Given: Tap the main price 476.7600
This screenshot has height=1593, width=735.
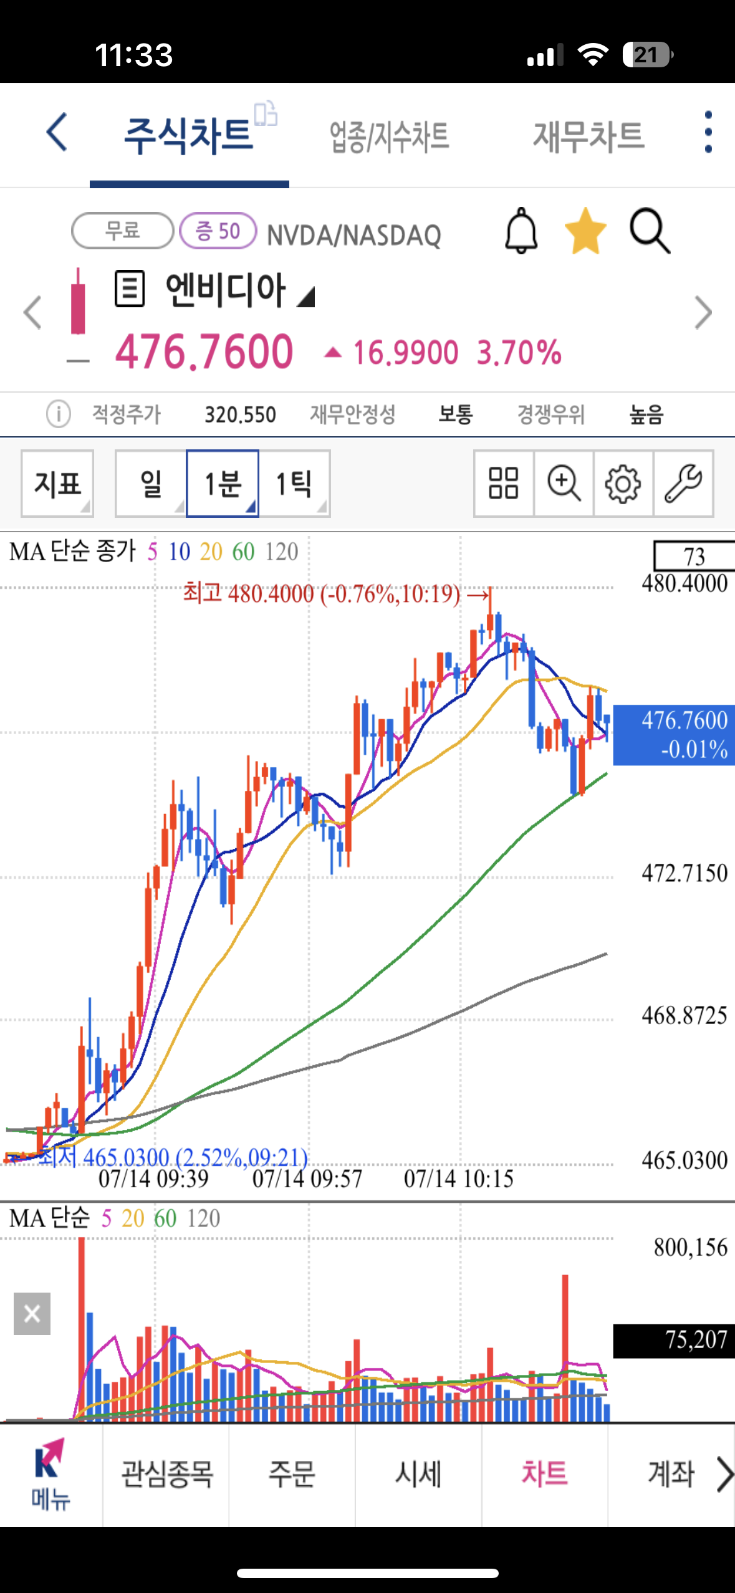Looking at the screenshot, I should click(204, 352).
